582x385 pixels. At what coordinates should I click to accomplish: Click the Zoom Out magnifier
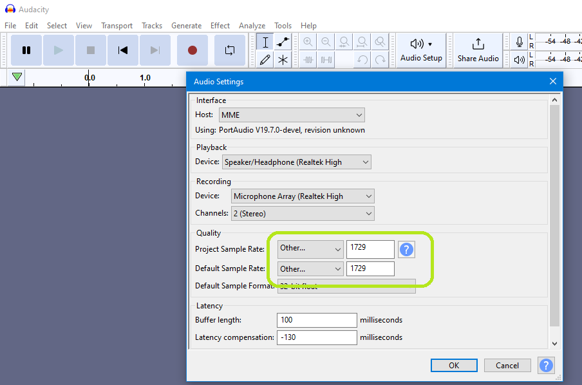pyautogui.click(x=326, y=42)
